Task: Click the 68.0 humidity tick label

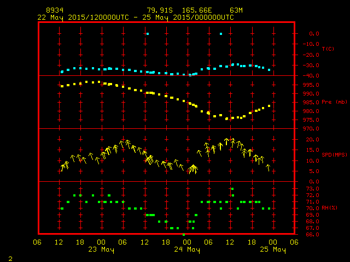Action: 312,222
